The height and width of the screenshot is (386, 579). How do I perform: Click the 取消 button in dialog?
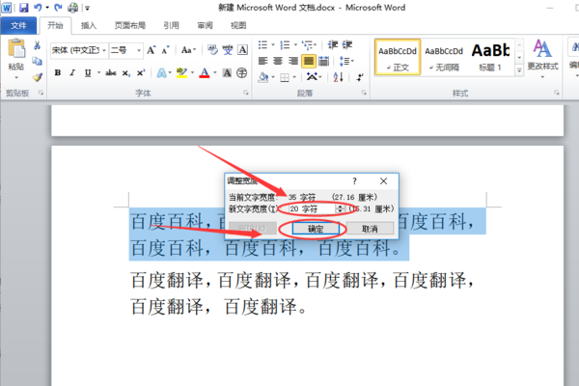[x=370, y=229]
